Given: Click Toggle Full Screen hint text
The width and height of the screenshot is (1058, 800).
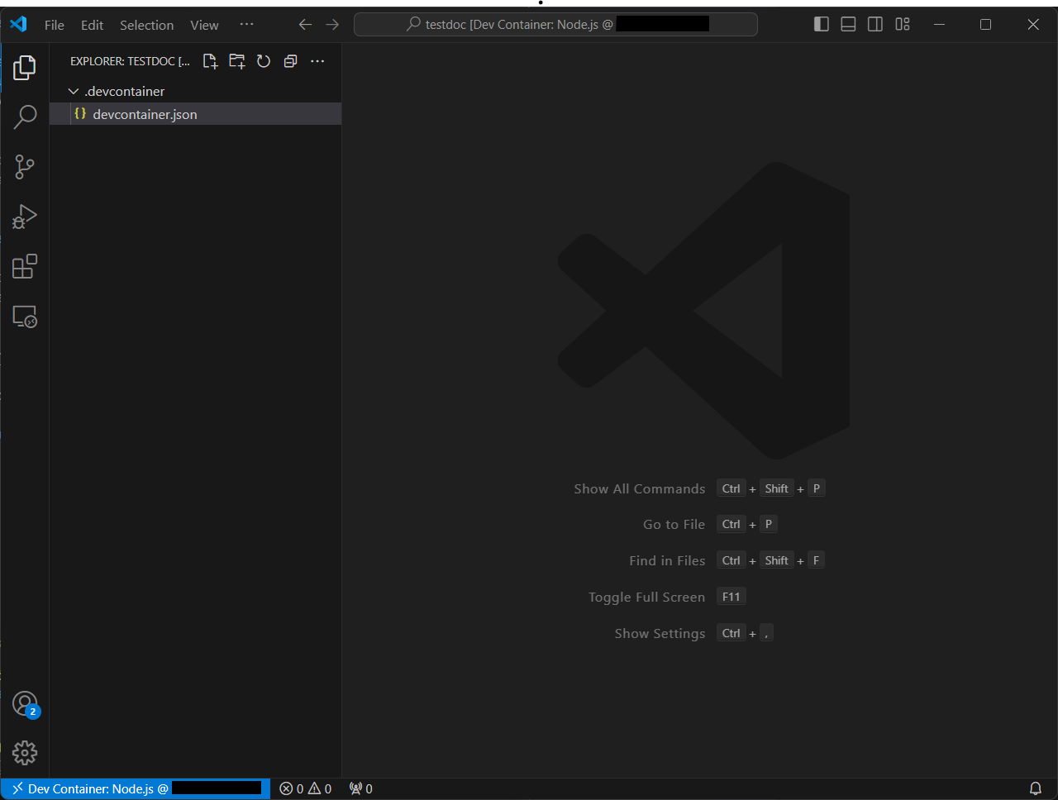Looking at the screenshot, I should 647,597.
